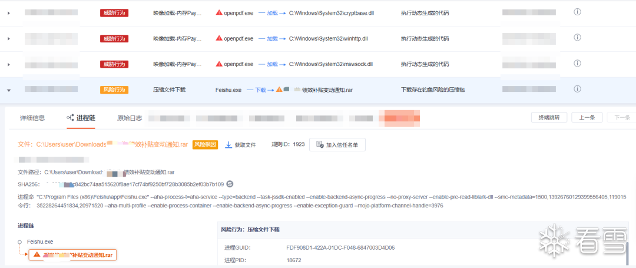
Task: Collapse the Feishu.exe download event row
Action: pyautogui.click(x=8, y=90)
